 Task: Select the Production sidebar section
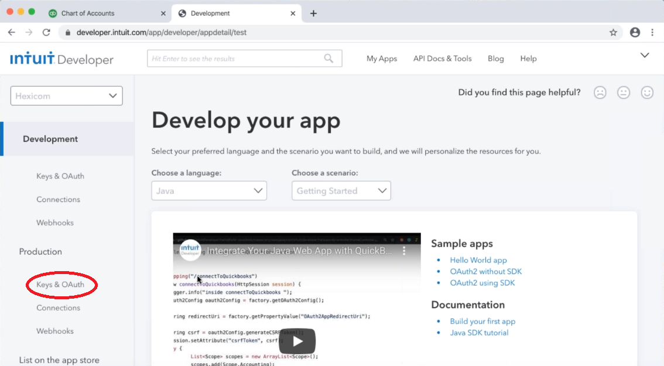[40, 252]
